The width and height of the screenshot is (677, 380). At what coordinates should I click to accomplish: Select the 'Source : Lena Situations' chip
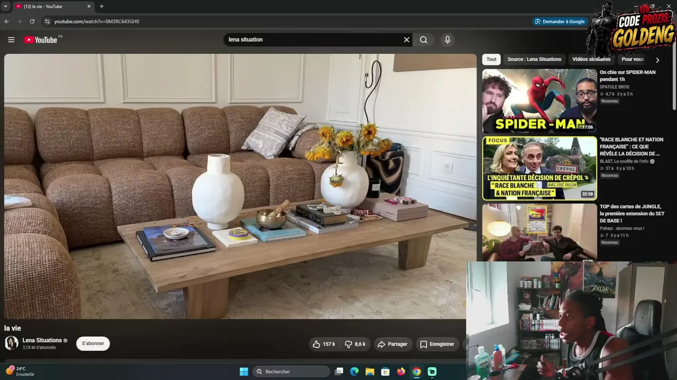point(534,59)
